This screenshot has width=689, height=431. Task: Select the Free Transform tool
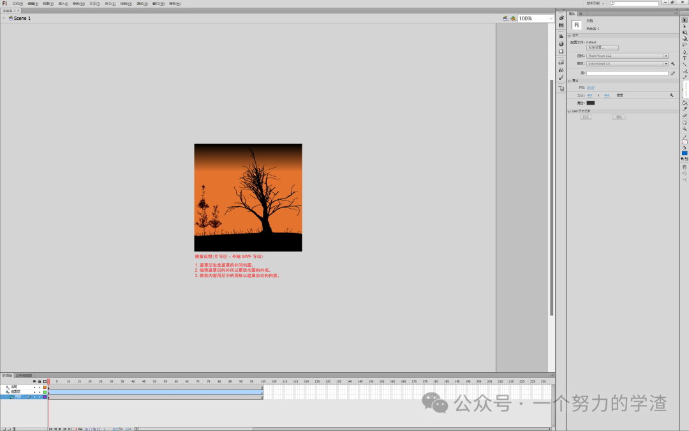pos(684,32)
